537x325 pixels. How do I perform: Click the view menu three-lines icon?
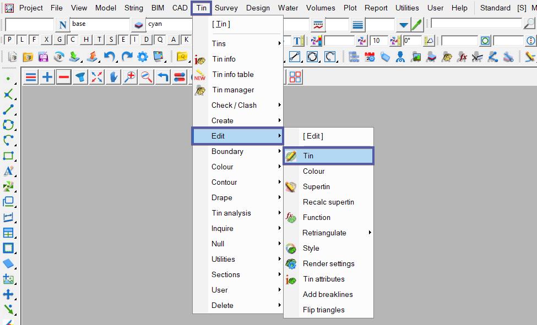(31, 77)
